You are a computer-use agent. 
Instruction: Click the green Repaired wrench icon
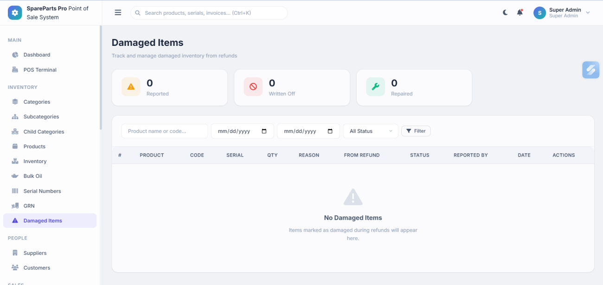376,87
